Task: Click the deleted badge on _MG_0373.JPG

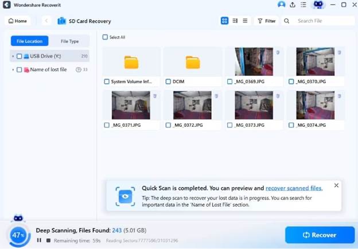Action: (x=278, y=96)
